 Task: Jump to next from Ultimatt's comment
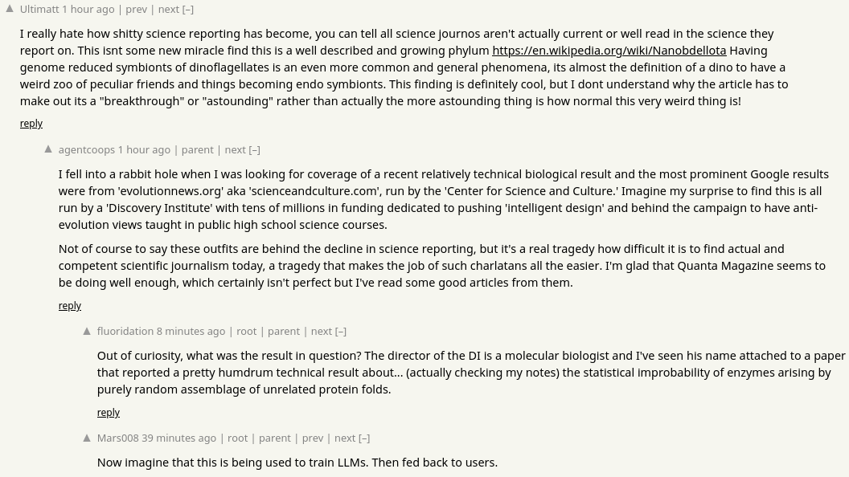point(168,9)
